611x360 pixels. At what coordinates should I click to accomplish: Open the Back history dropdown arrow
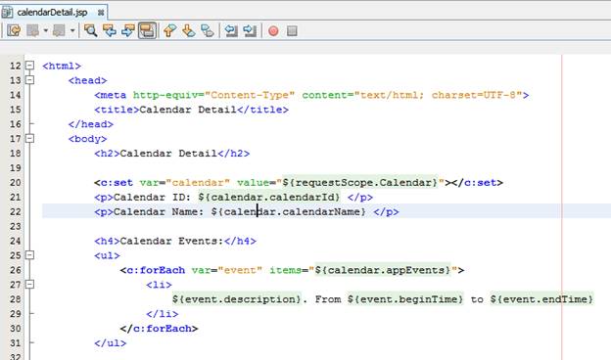(x=46, y=30)
